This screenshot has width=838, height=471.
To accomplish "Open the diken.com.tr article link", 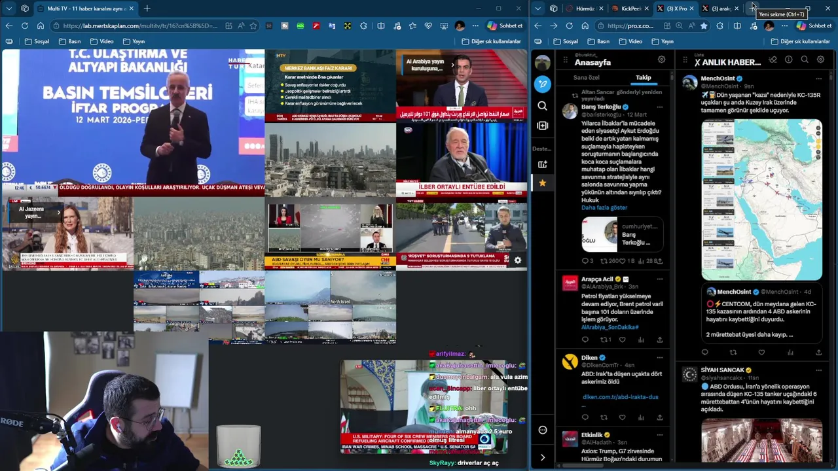I will point(621,397).
